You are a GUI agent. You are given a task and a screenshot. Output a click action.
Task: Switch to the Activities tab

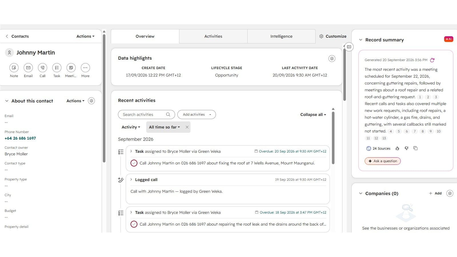click(213, 36)
